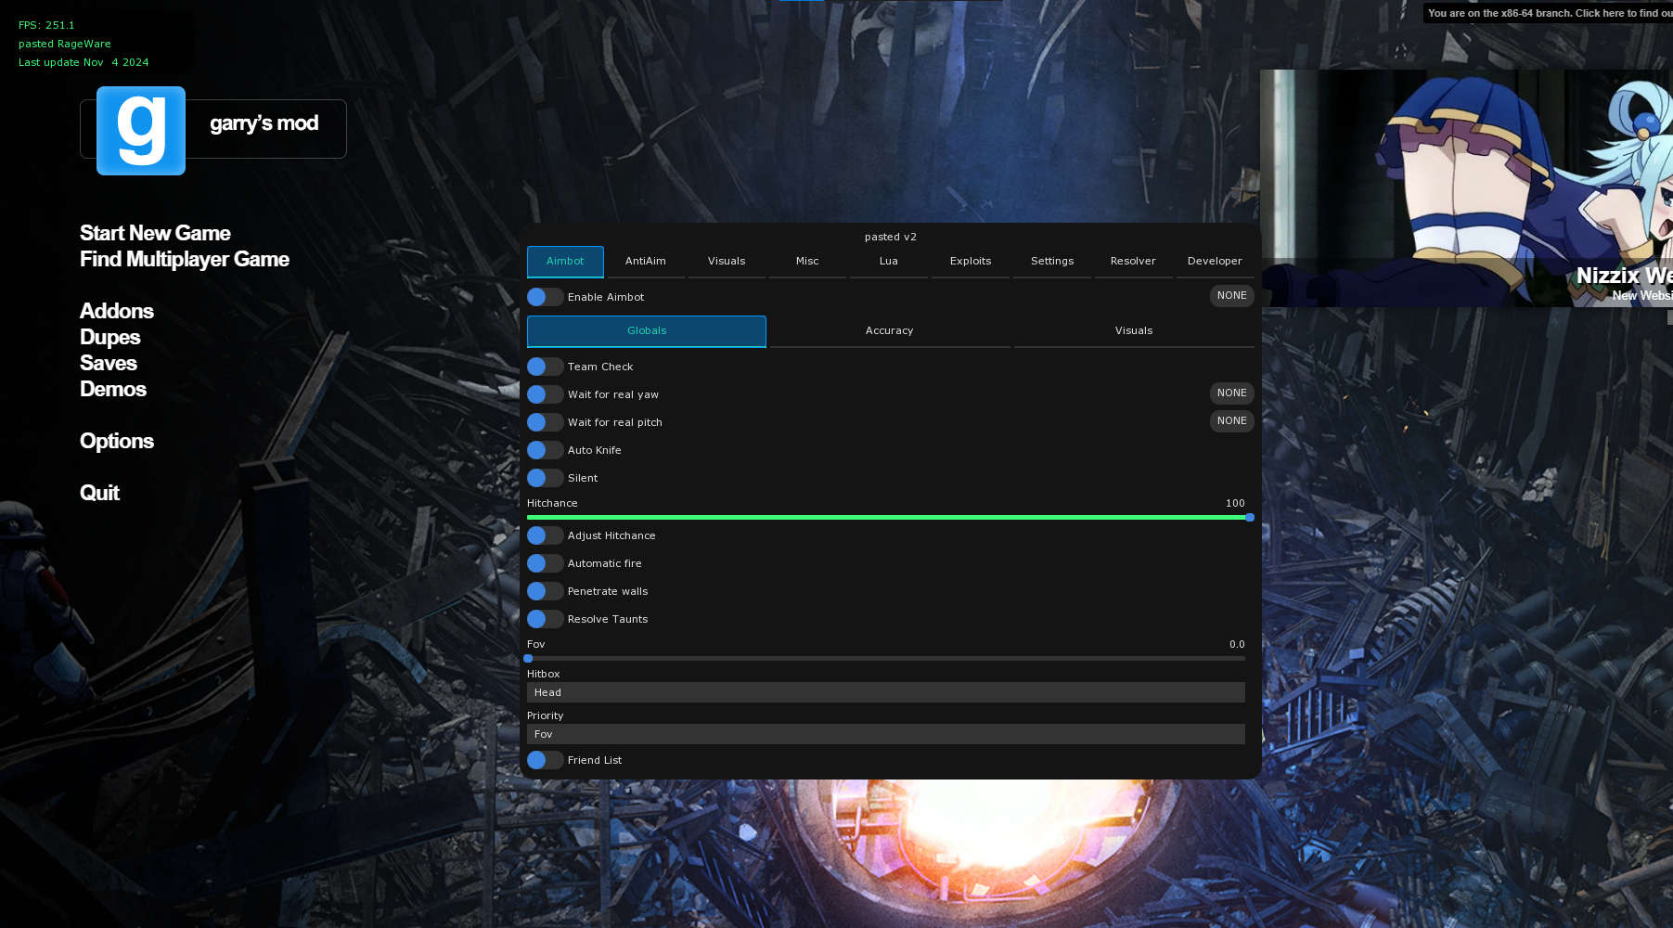Screen dimensions: 1673x928
Task: Open the Lua tab
Action: coord(889,262)
